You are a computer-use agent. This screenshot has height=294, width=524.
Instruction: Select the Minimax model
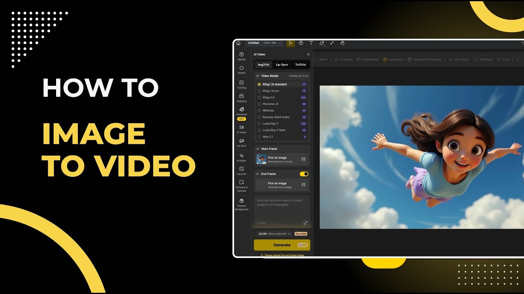click(x=282, y=111)
